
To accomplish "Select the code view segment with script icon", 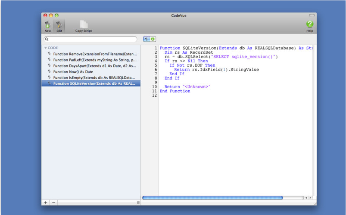I will click(x=147, y=39).
